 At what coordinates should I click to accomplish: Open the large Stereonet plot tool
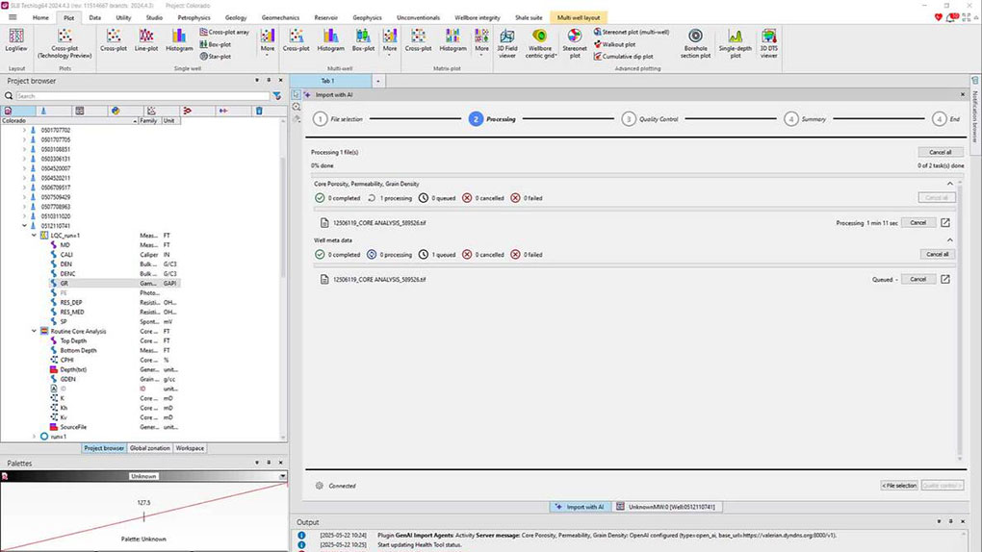tap(575, 43)
